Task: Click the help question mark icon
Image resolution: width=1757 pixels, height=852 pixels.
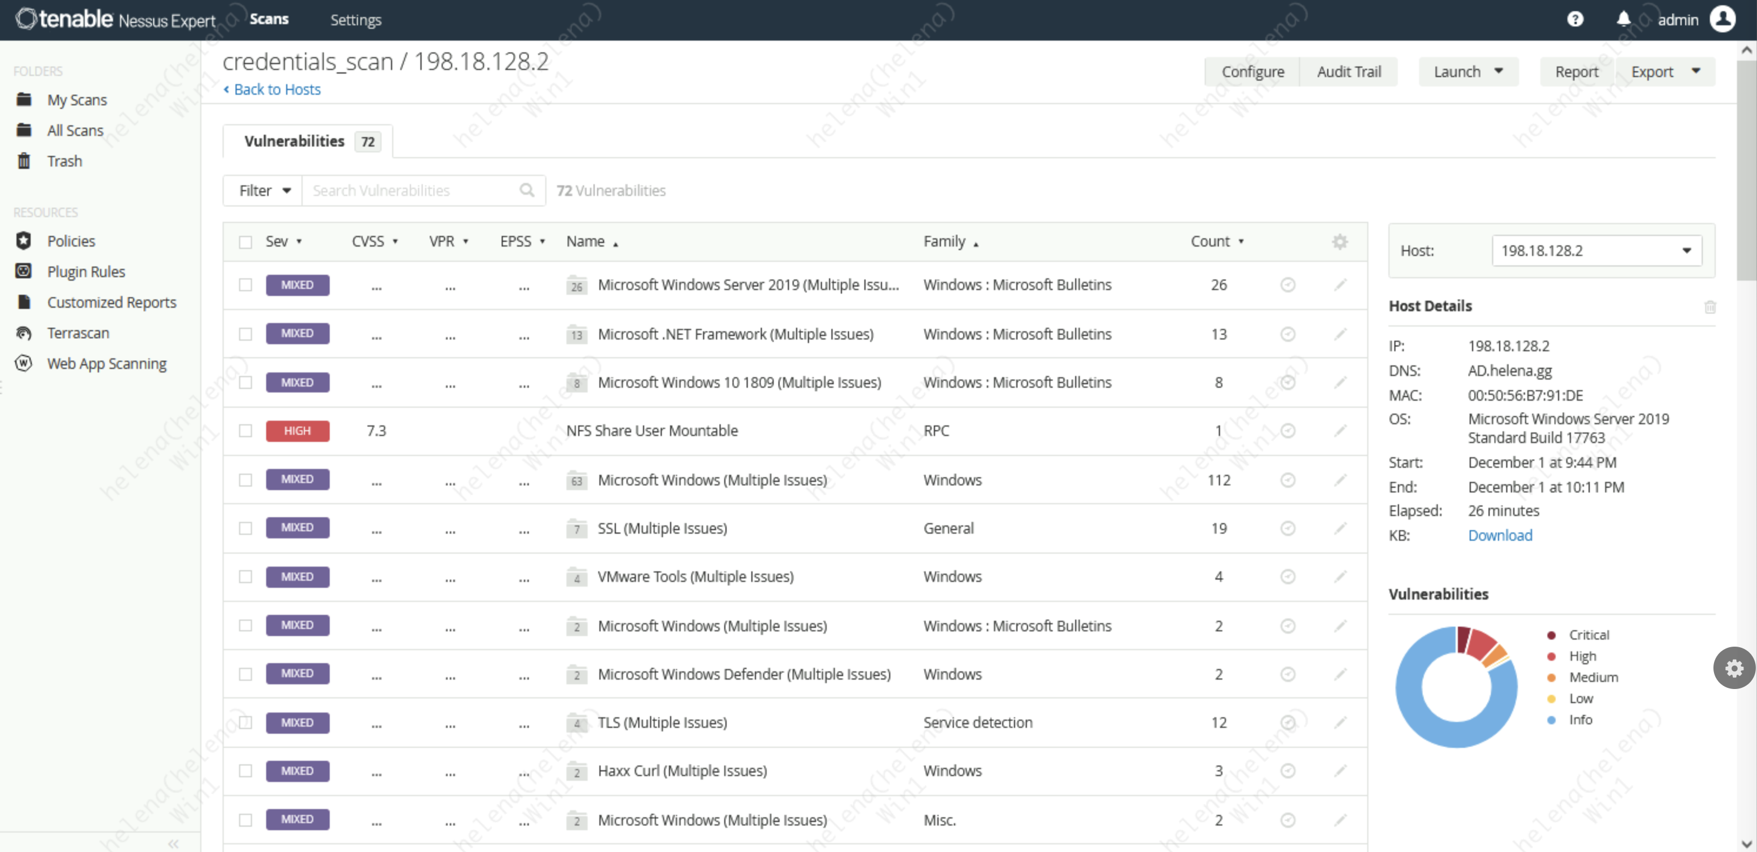Action: [1574, 19]
